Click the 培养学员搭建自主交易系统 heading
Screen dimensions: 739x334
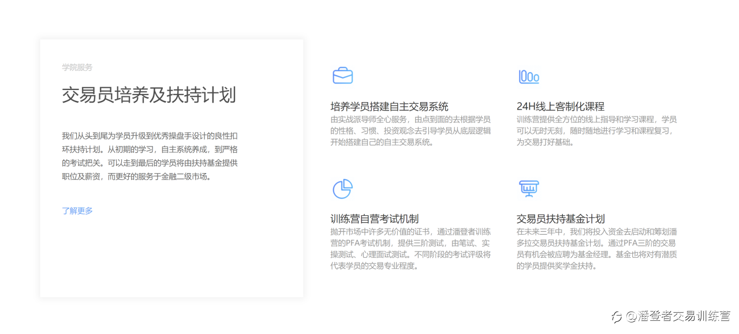pos(389,107)
